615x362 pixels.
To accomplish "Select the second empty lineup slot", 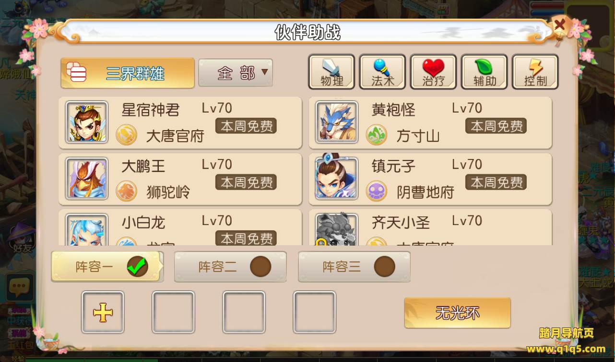I will (244, 312).
